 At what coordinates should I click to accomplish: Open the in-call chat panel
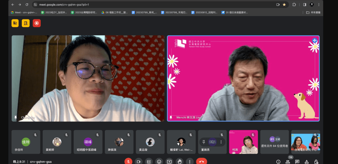[x=297, y=162]
